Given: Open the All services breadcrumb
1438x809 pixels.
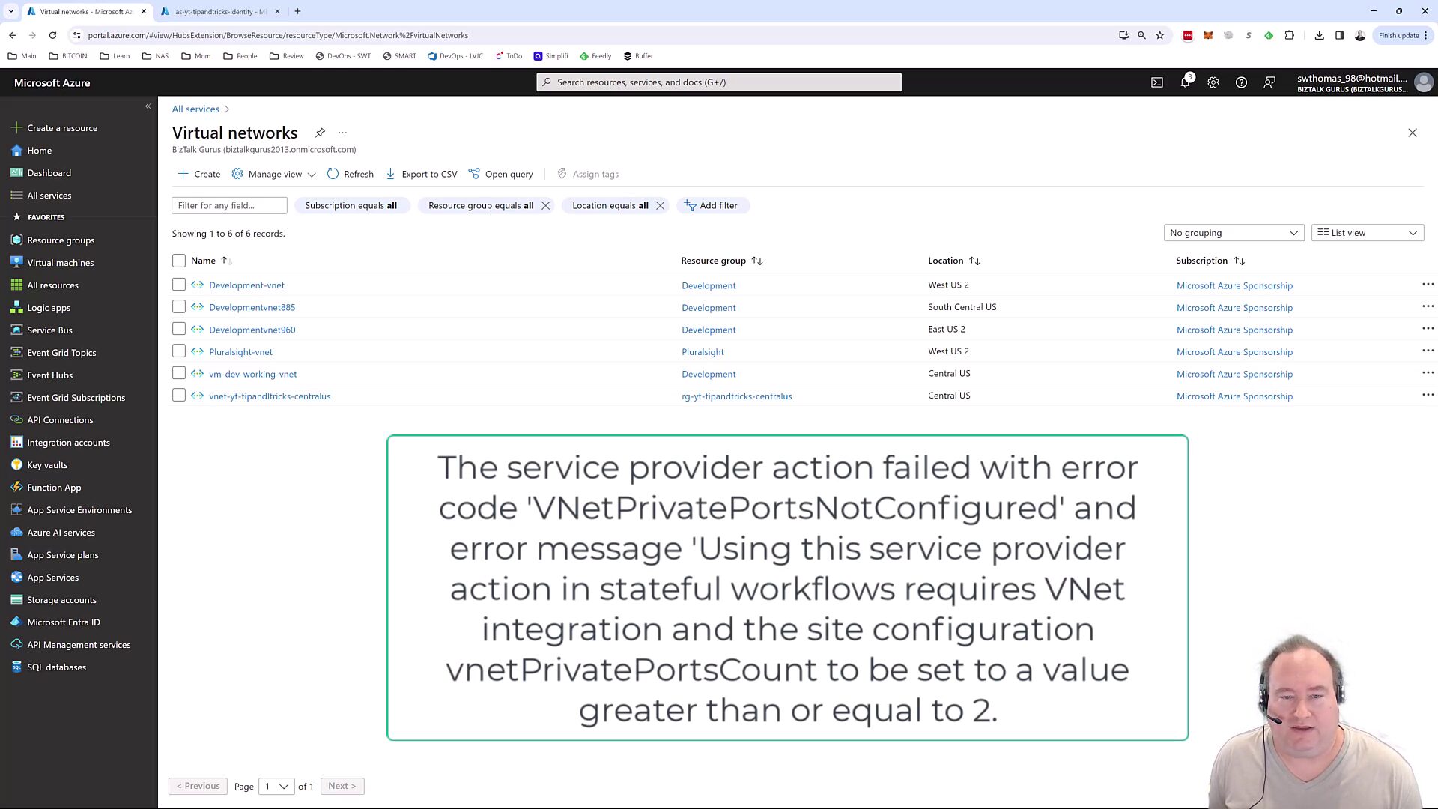Looking at the screenshot, I should coord(195,109).
